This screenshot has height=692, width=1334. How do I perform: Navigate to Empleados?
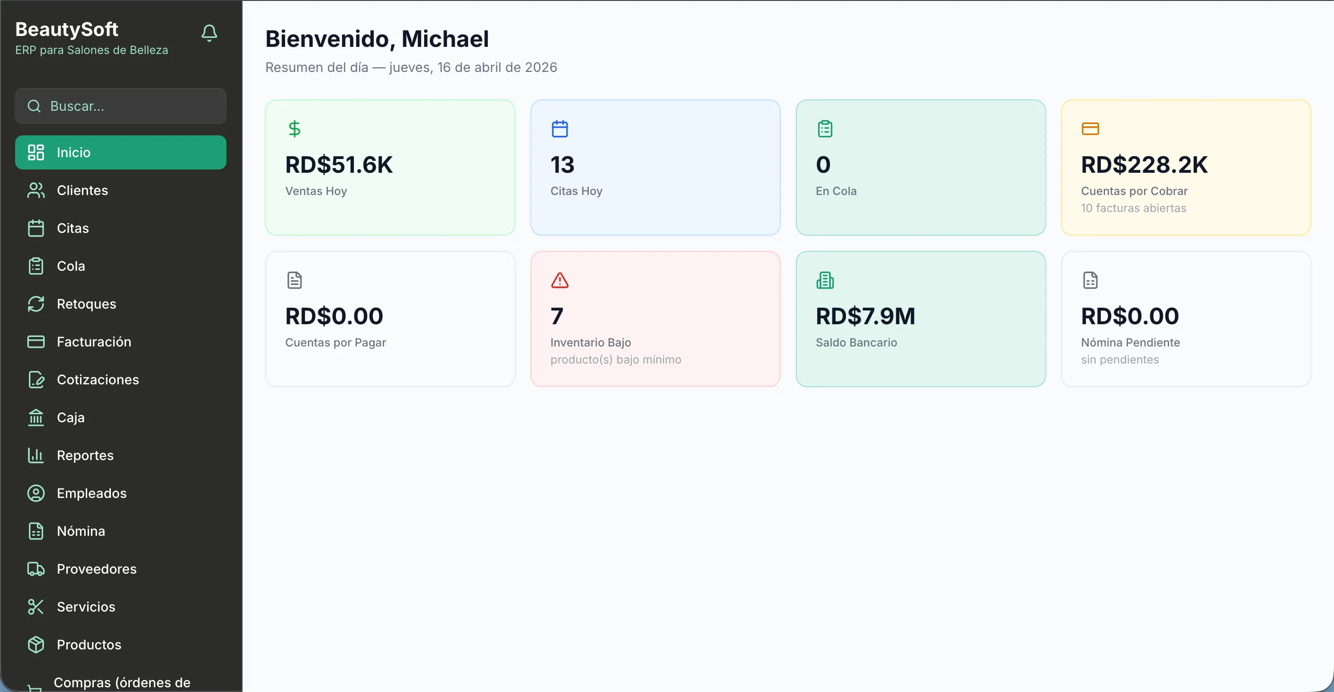[x=91, y=493]
